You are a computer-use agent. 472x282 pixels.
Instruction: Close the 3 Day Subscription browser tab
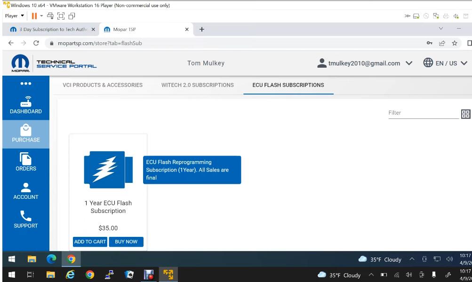pyautogui.click(x=93, y=30)
